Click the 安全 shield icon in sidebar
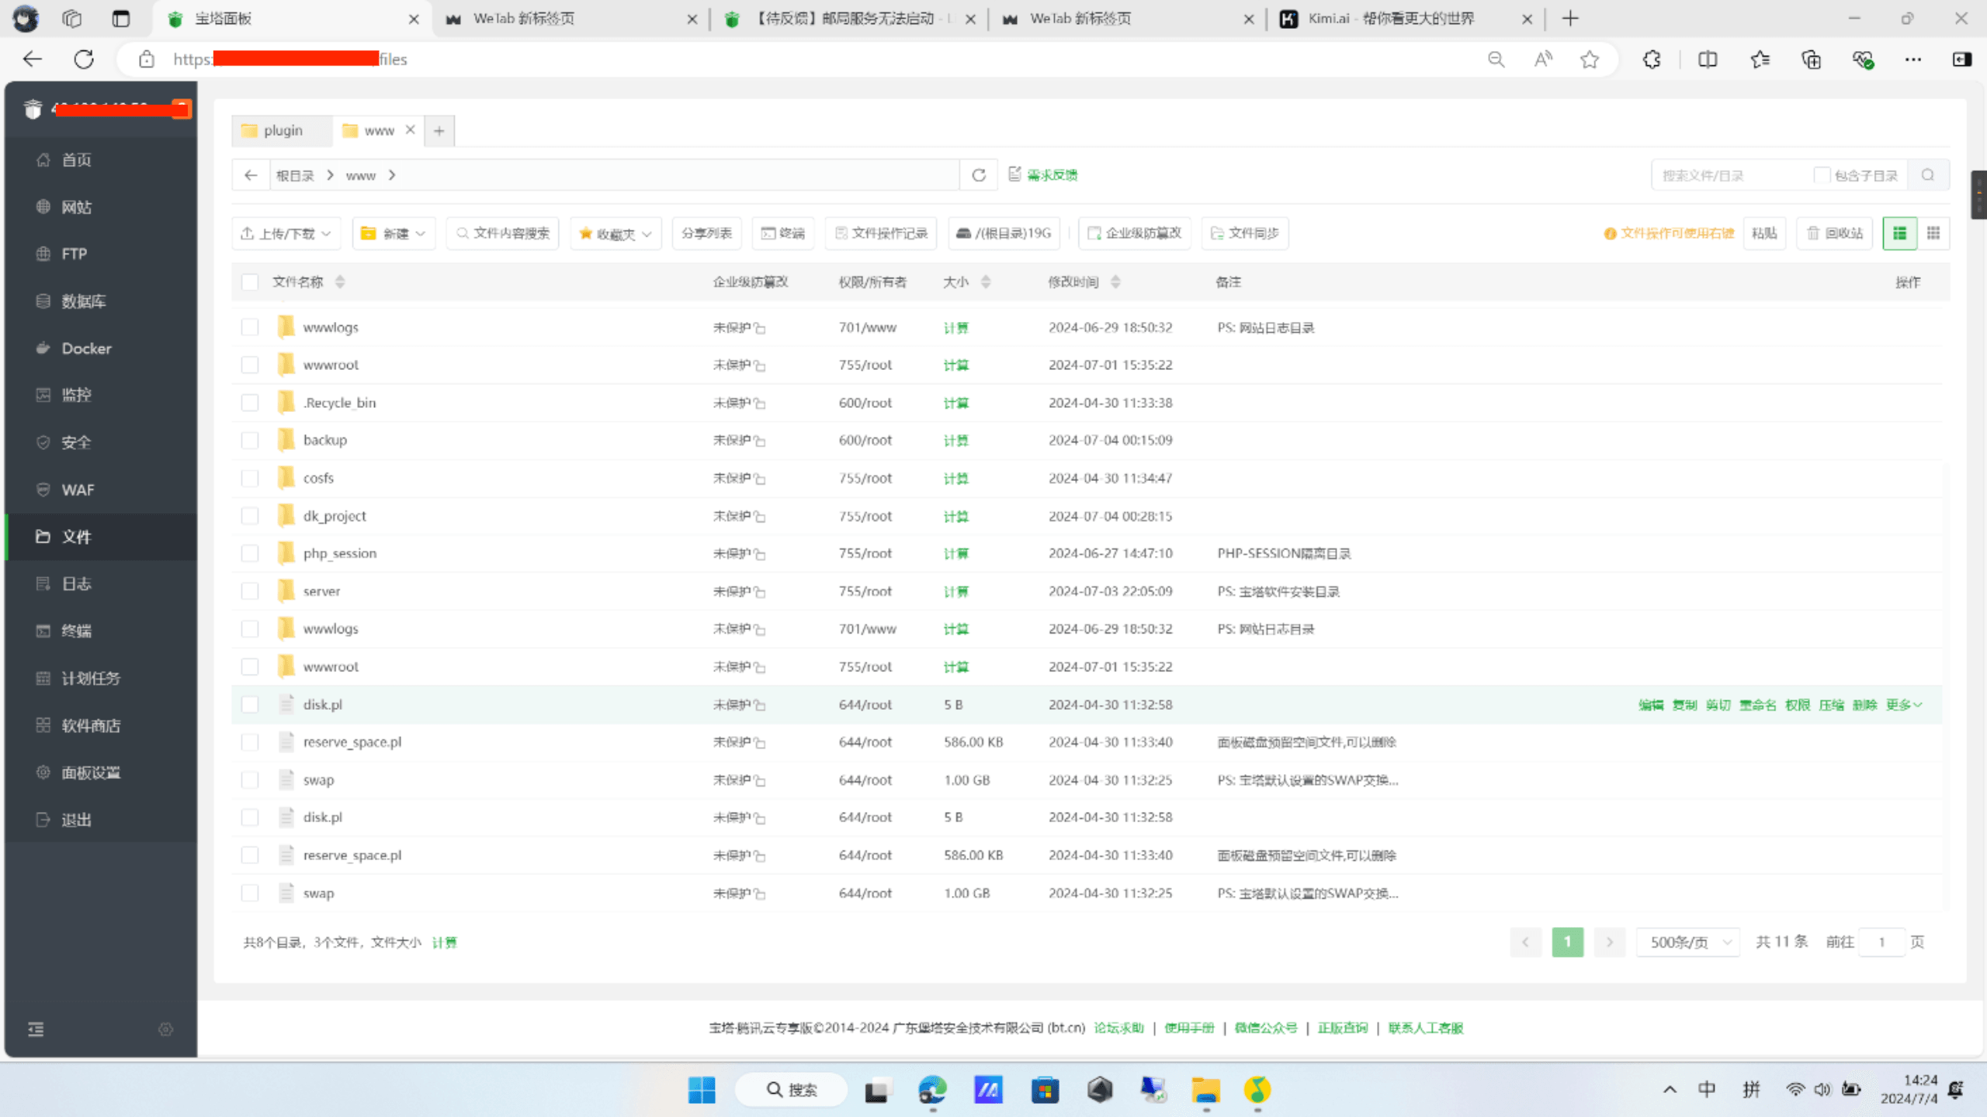The image size is (1987, 1117). tap(43, 442)
